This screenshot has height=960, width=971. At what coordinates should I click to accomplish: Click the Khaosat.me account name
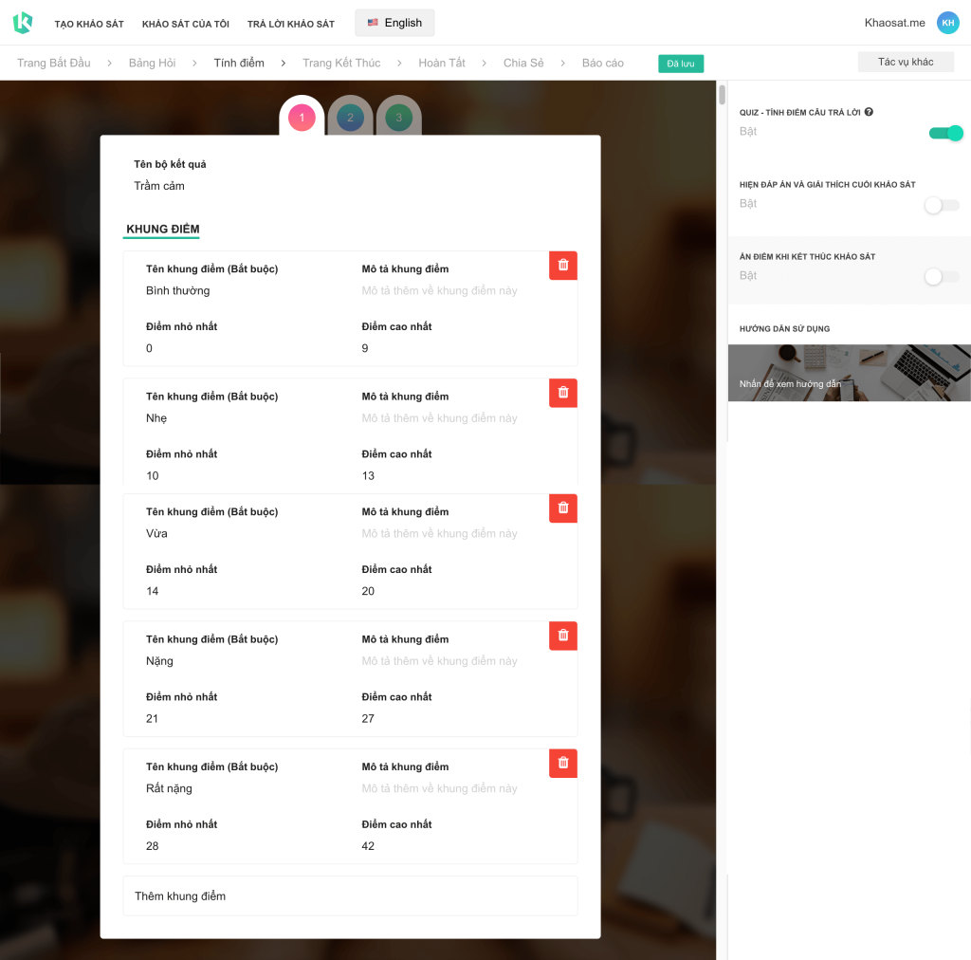(x=894, y=23)
